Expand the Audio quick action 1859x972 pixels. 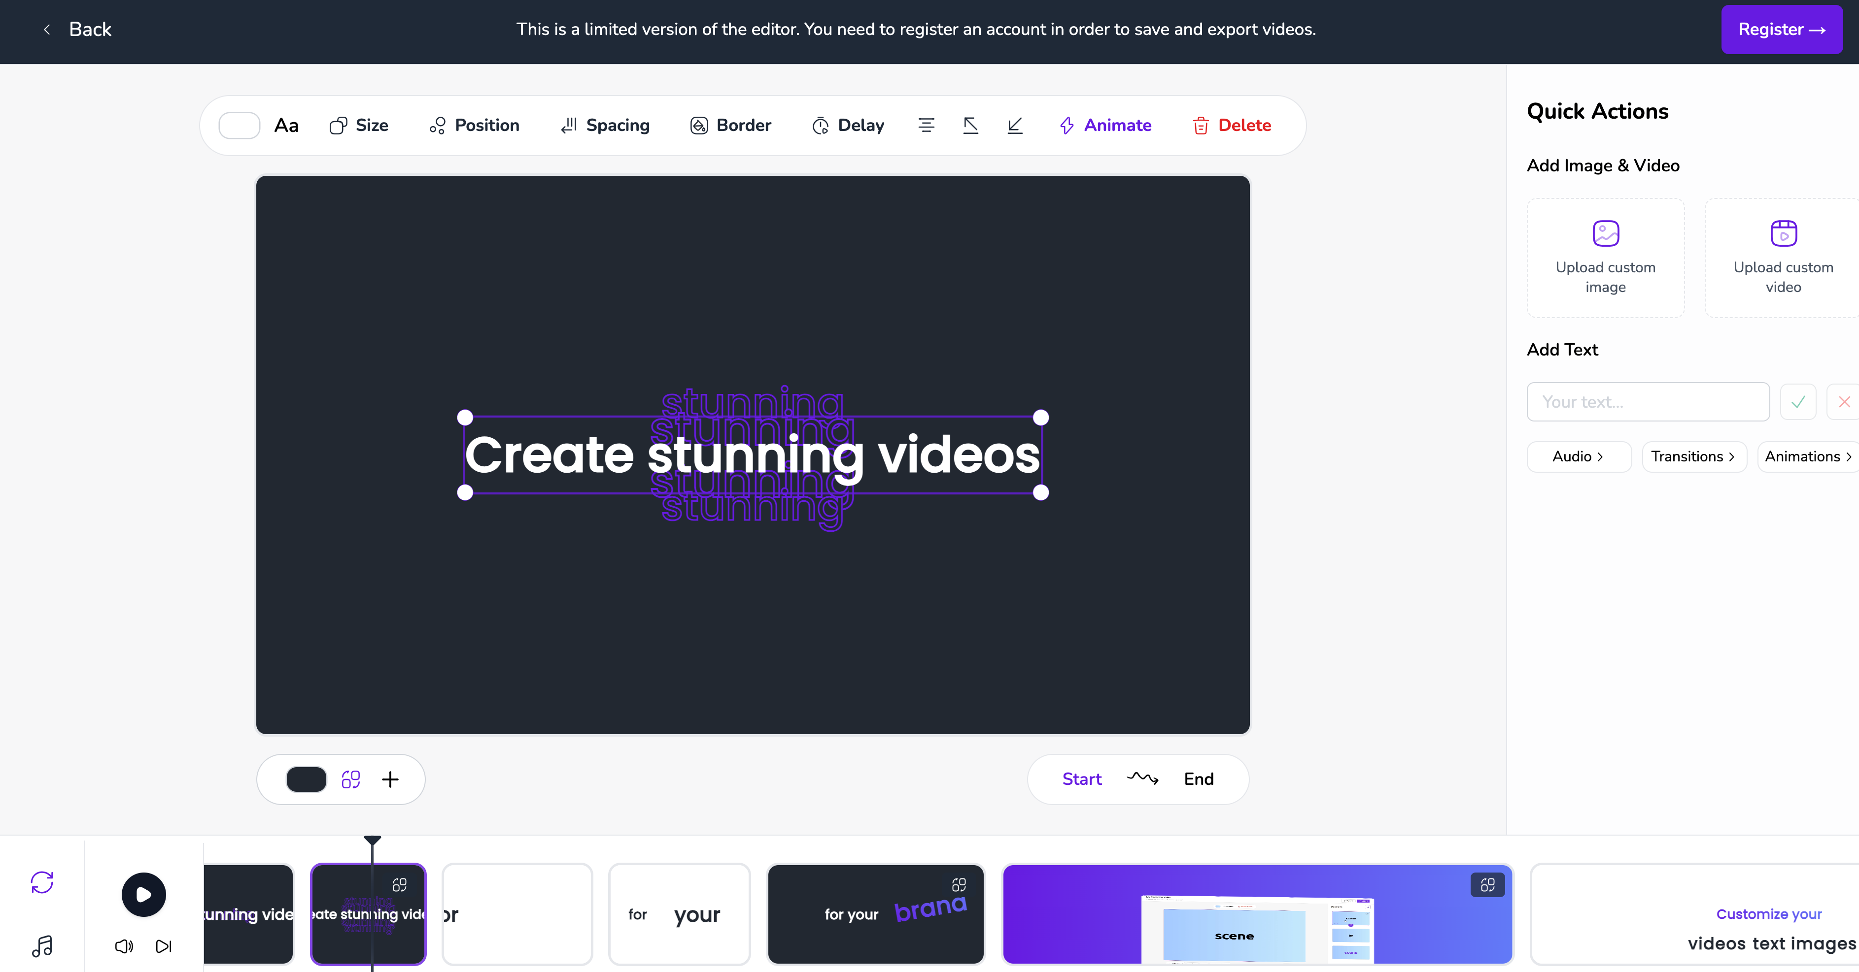coord(1578,456)
